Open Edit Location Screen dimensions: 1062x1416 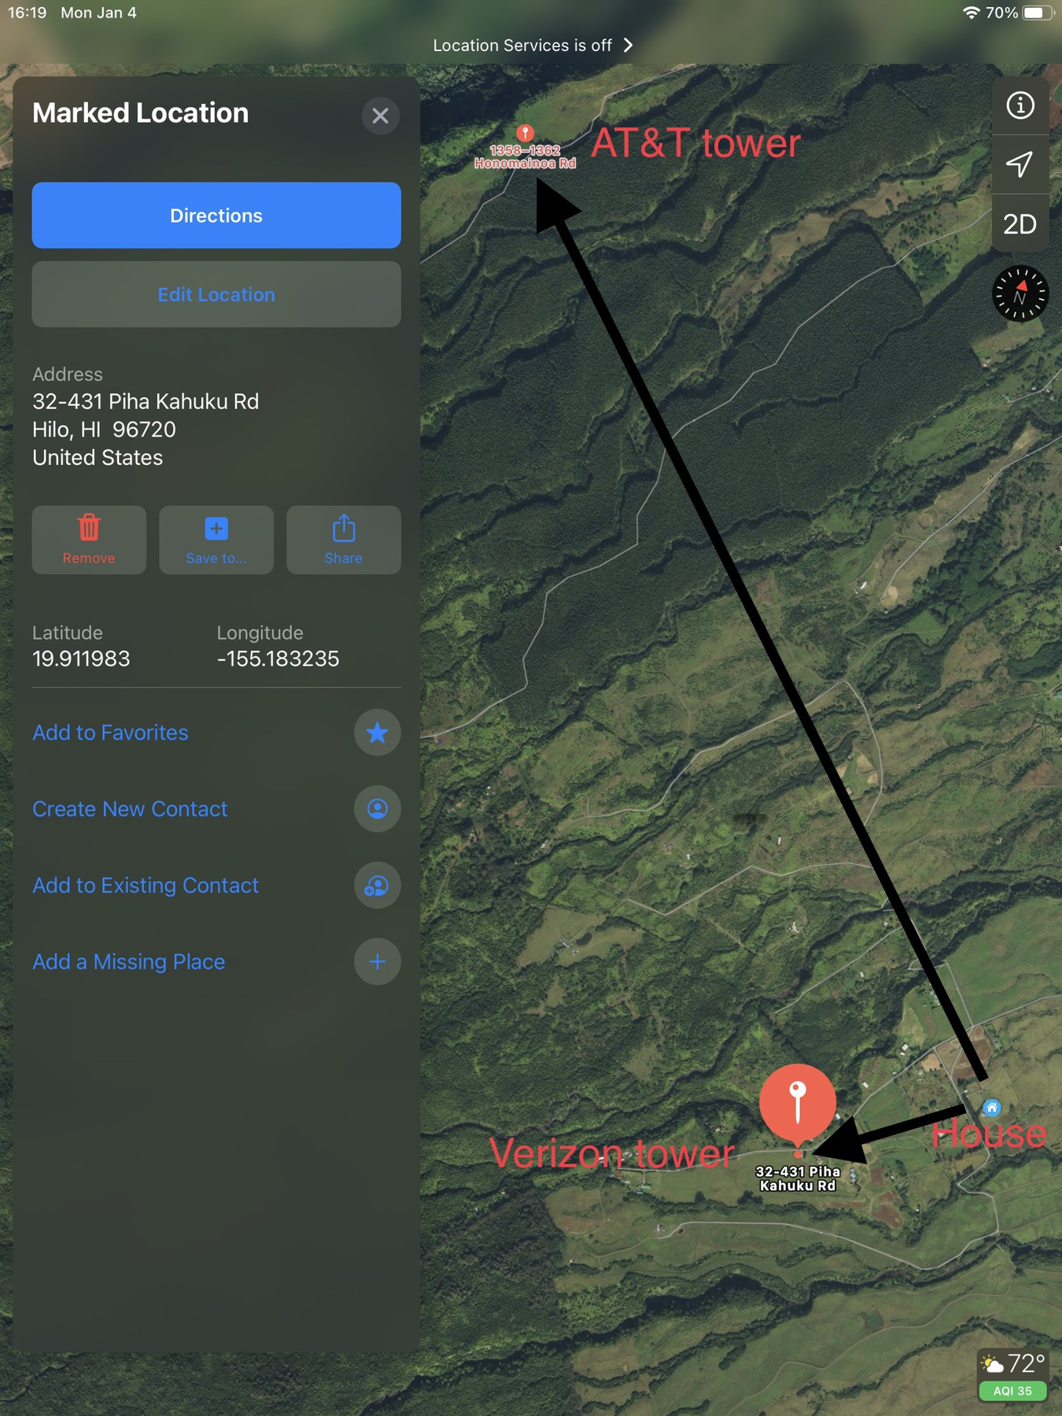coord(216,294)
